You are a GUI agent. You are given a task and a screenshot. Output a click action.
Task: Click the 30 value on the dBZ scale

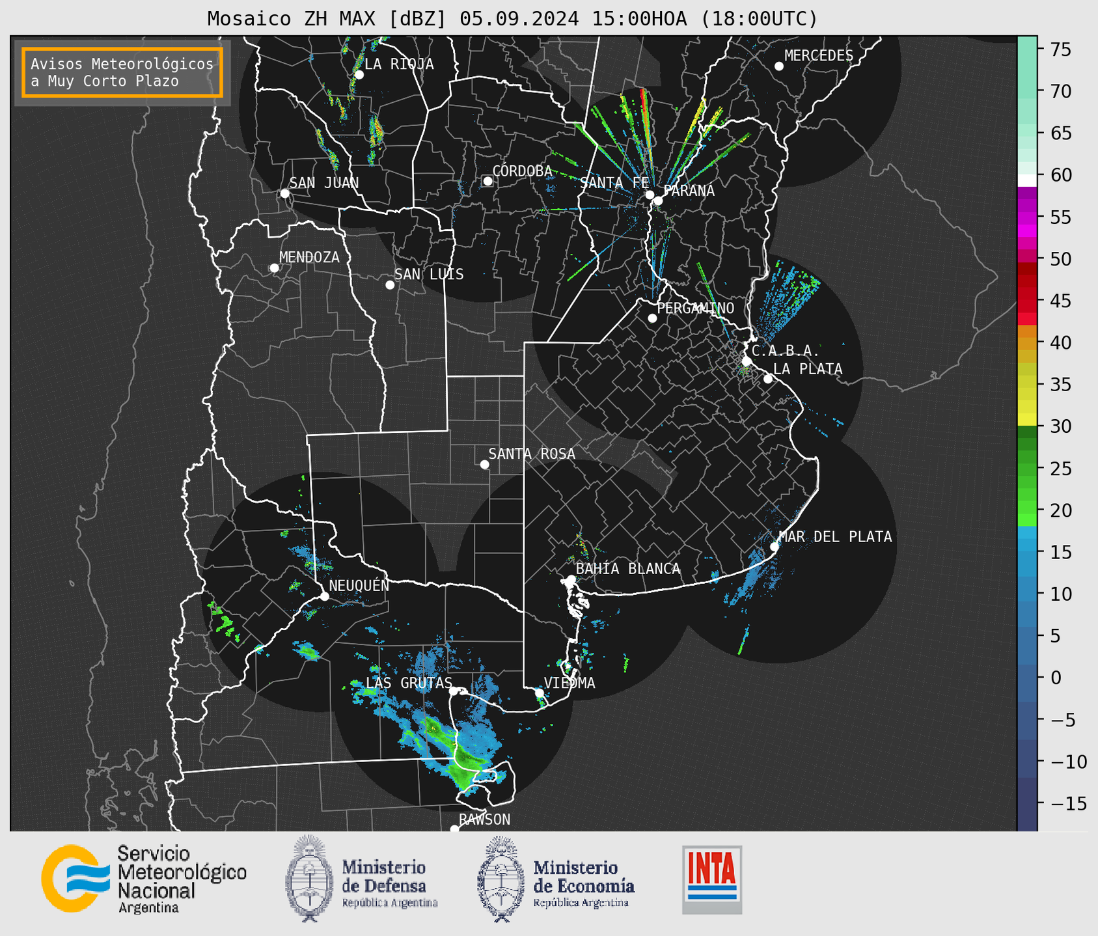click(1060, 426)
